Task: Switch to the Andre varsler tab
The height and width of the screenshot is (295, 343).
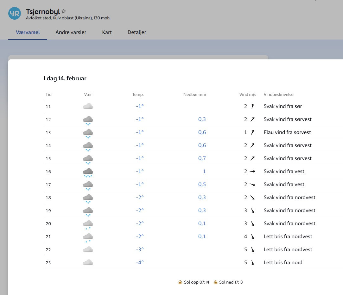Action: [x=71, y=32]
